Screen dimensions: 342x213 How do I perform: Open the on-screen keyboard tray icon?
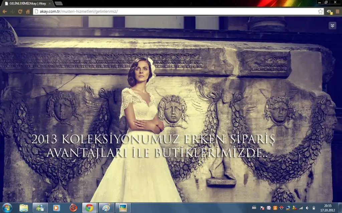[x=254, y=208]
